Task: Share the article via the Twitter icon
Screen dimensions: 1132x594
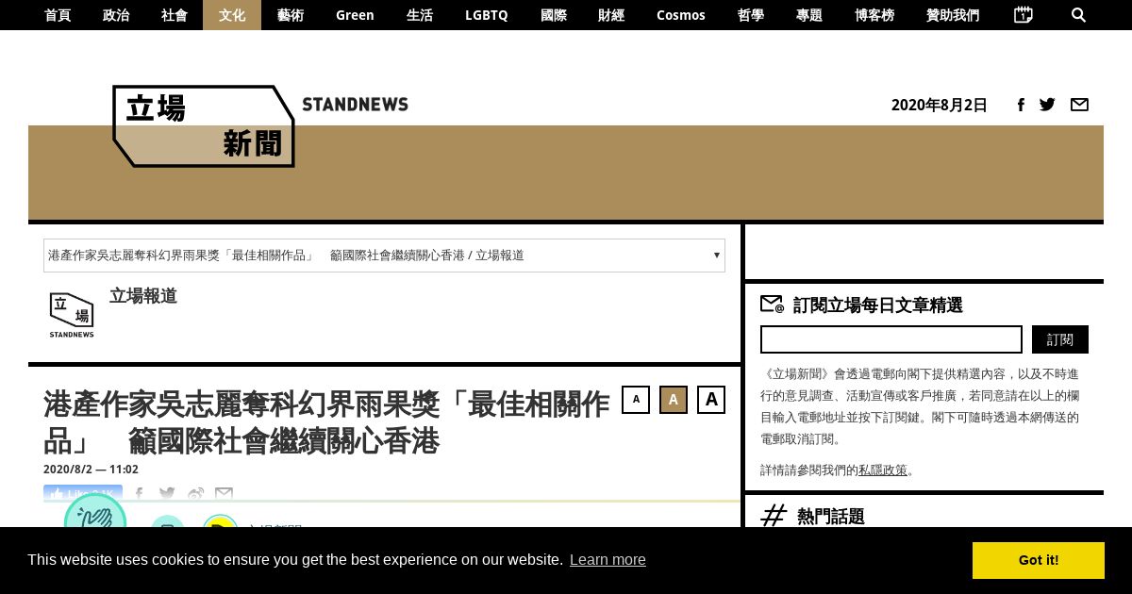Action: (167, 494)
